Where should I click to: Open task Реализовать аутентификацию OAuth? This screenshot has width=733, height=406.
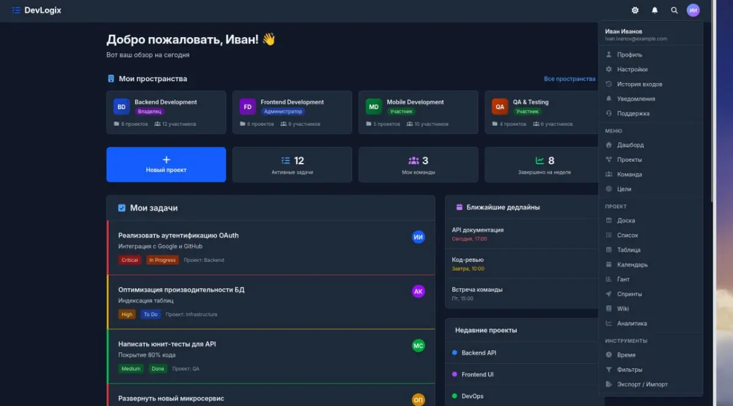point(271,248)
